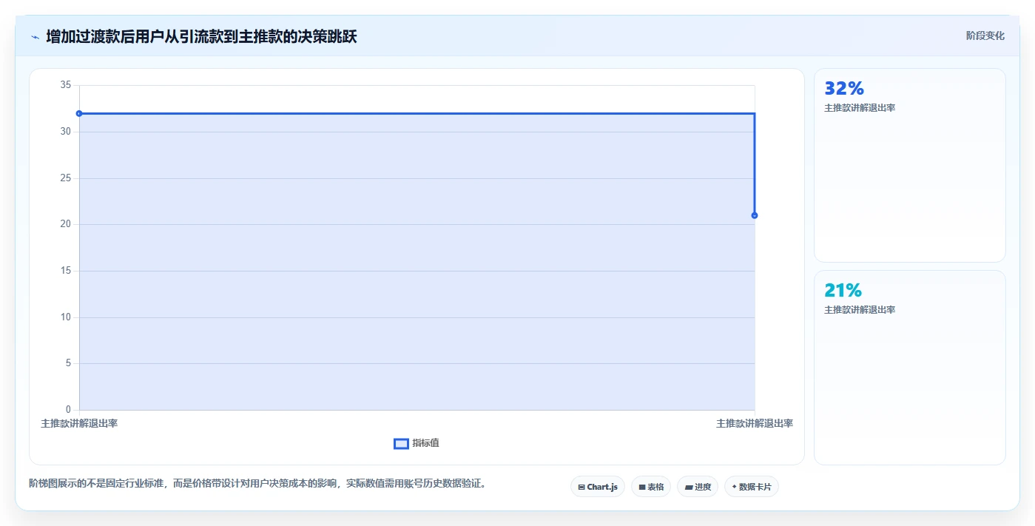Click y-axis label 20
Screen dimensions: 1035x526
coord(66,224)
